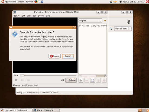Minimize the Totem movie player window
Viewport: 149px width, 112px height.
[98, 12]
